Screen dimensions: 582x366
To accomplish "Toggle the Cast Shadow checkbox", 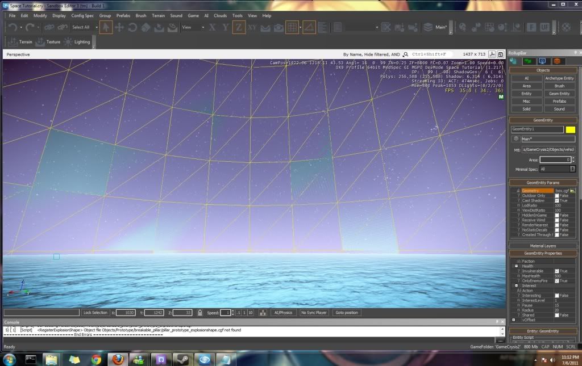I will click(557, 200).
